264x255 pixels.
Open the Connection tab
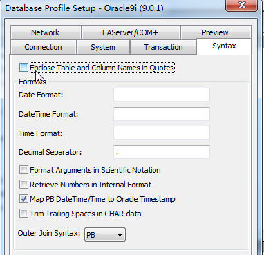click(44, 47)
